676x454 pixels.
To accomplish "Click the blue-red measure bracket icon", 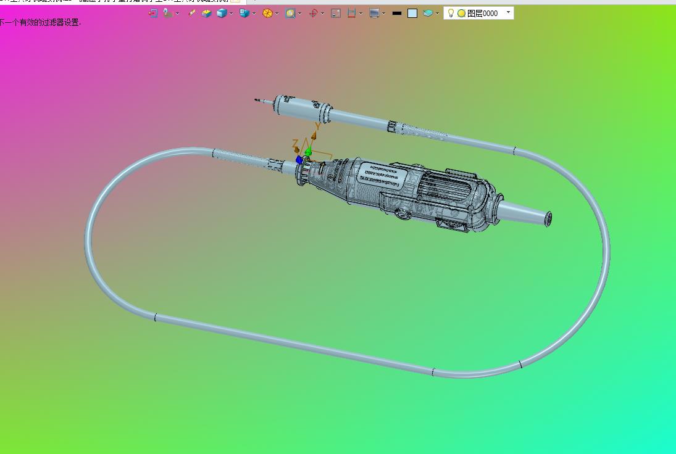I will point(352,14).
